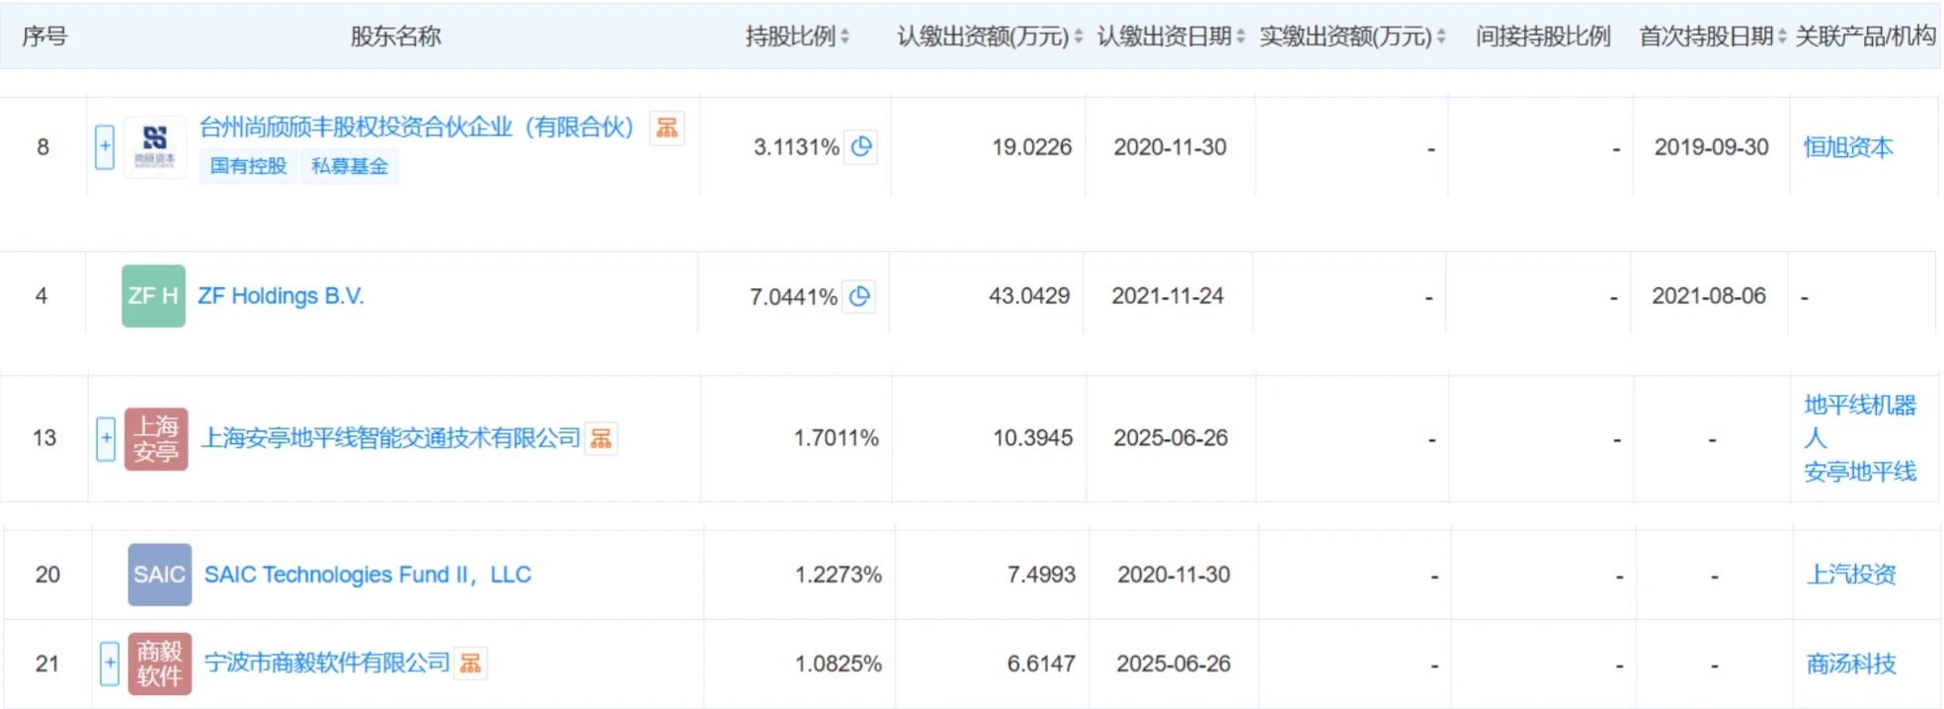Open equity structure icon for 台州尚颀颀丰
Viewport: 1944px width, 709px height.
(667, 127)
